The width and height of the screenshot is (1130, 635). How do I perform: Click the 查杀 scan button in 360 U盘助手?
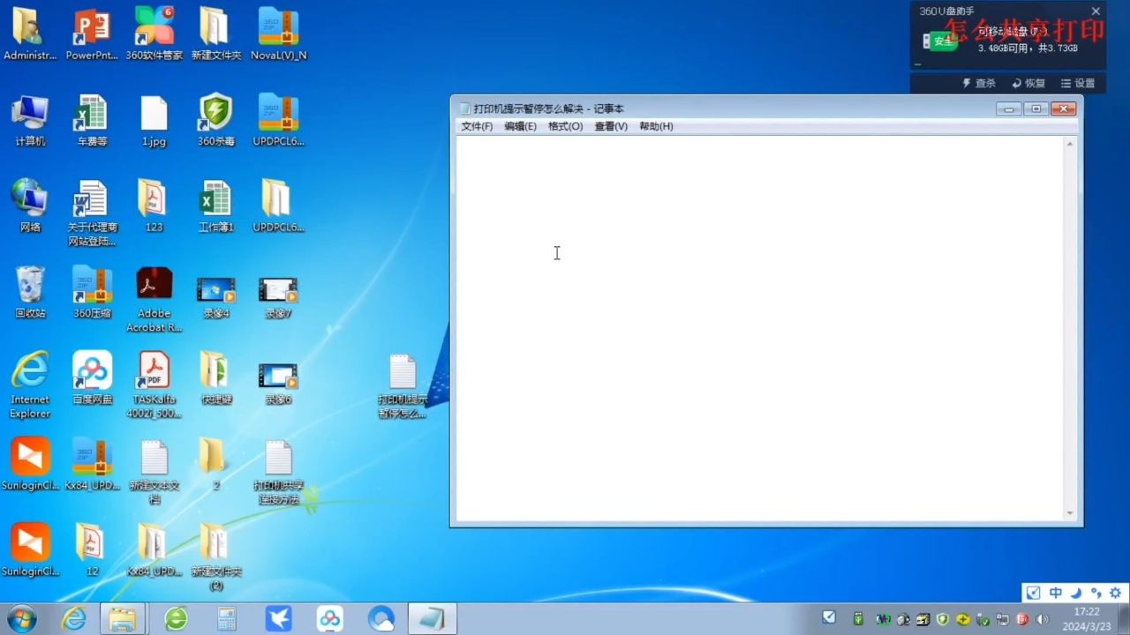click(980, 83)
